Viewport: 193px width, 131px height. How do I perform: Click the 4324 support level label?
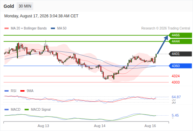tap(176, 76)
